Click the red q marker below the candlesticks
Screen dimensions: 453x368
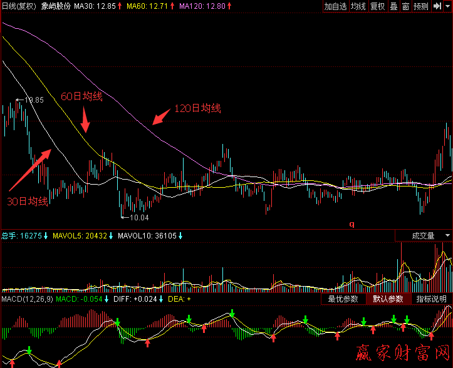(x=352, y=223)
